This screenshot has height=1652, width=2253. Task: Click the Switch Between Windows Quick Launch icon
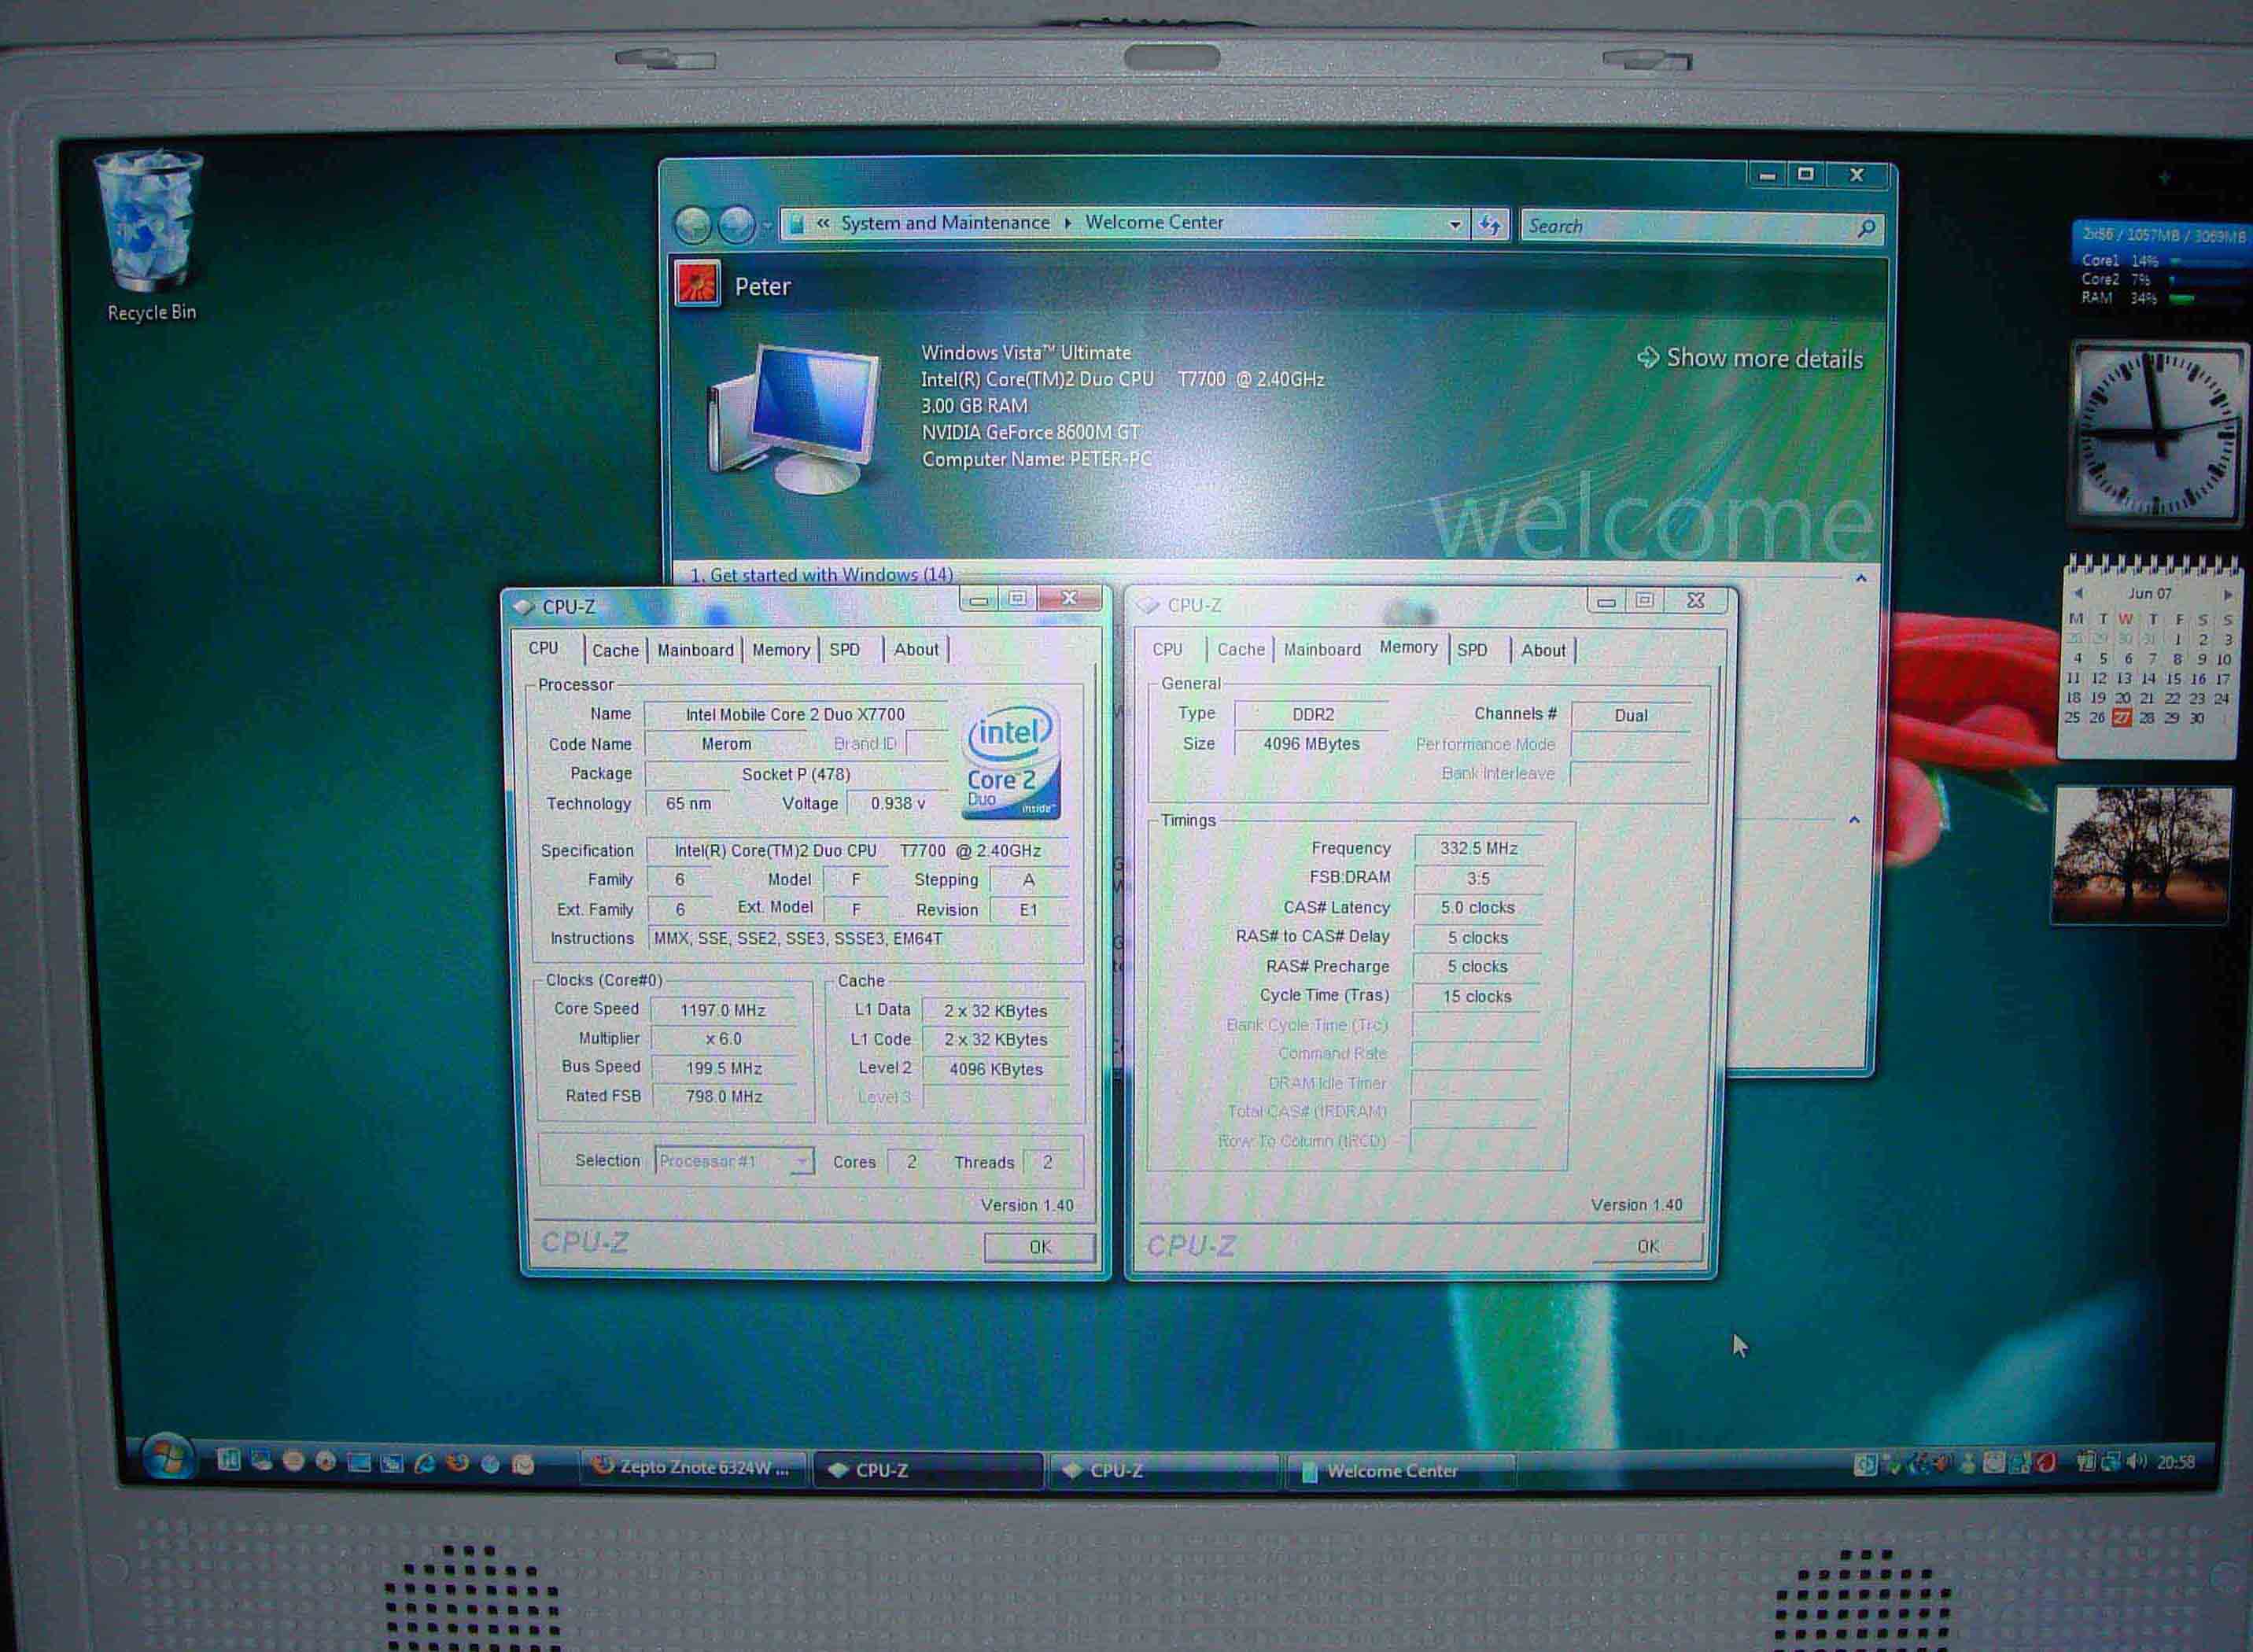point(392,1463)
